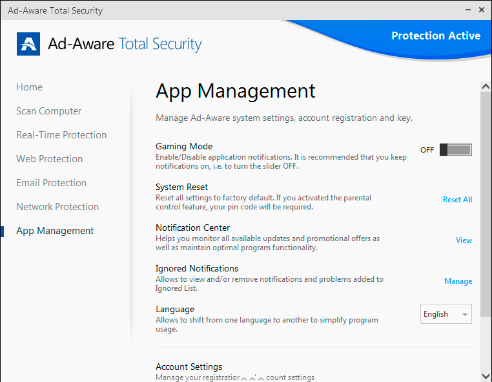Close the Ad-Aware Total Security window
The image size is (492, 382).
(x=482, y=10)
